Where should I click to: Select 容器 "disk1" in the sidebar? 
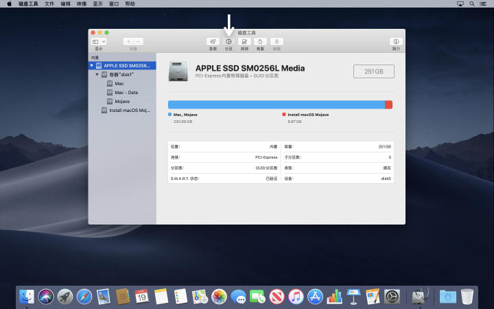pos(122,75)
